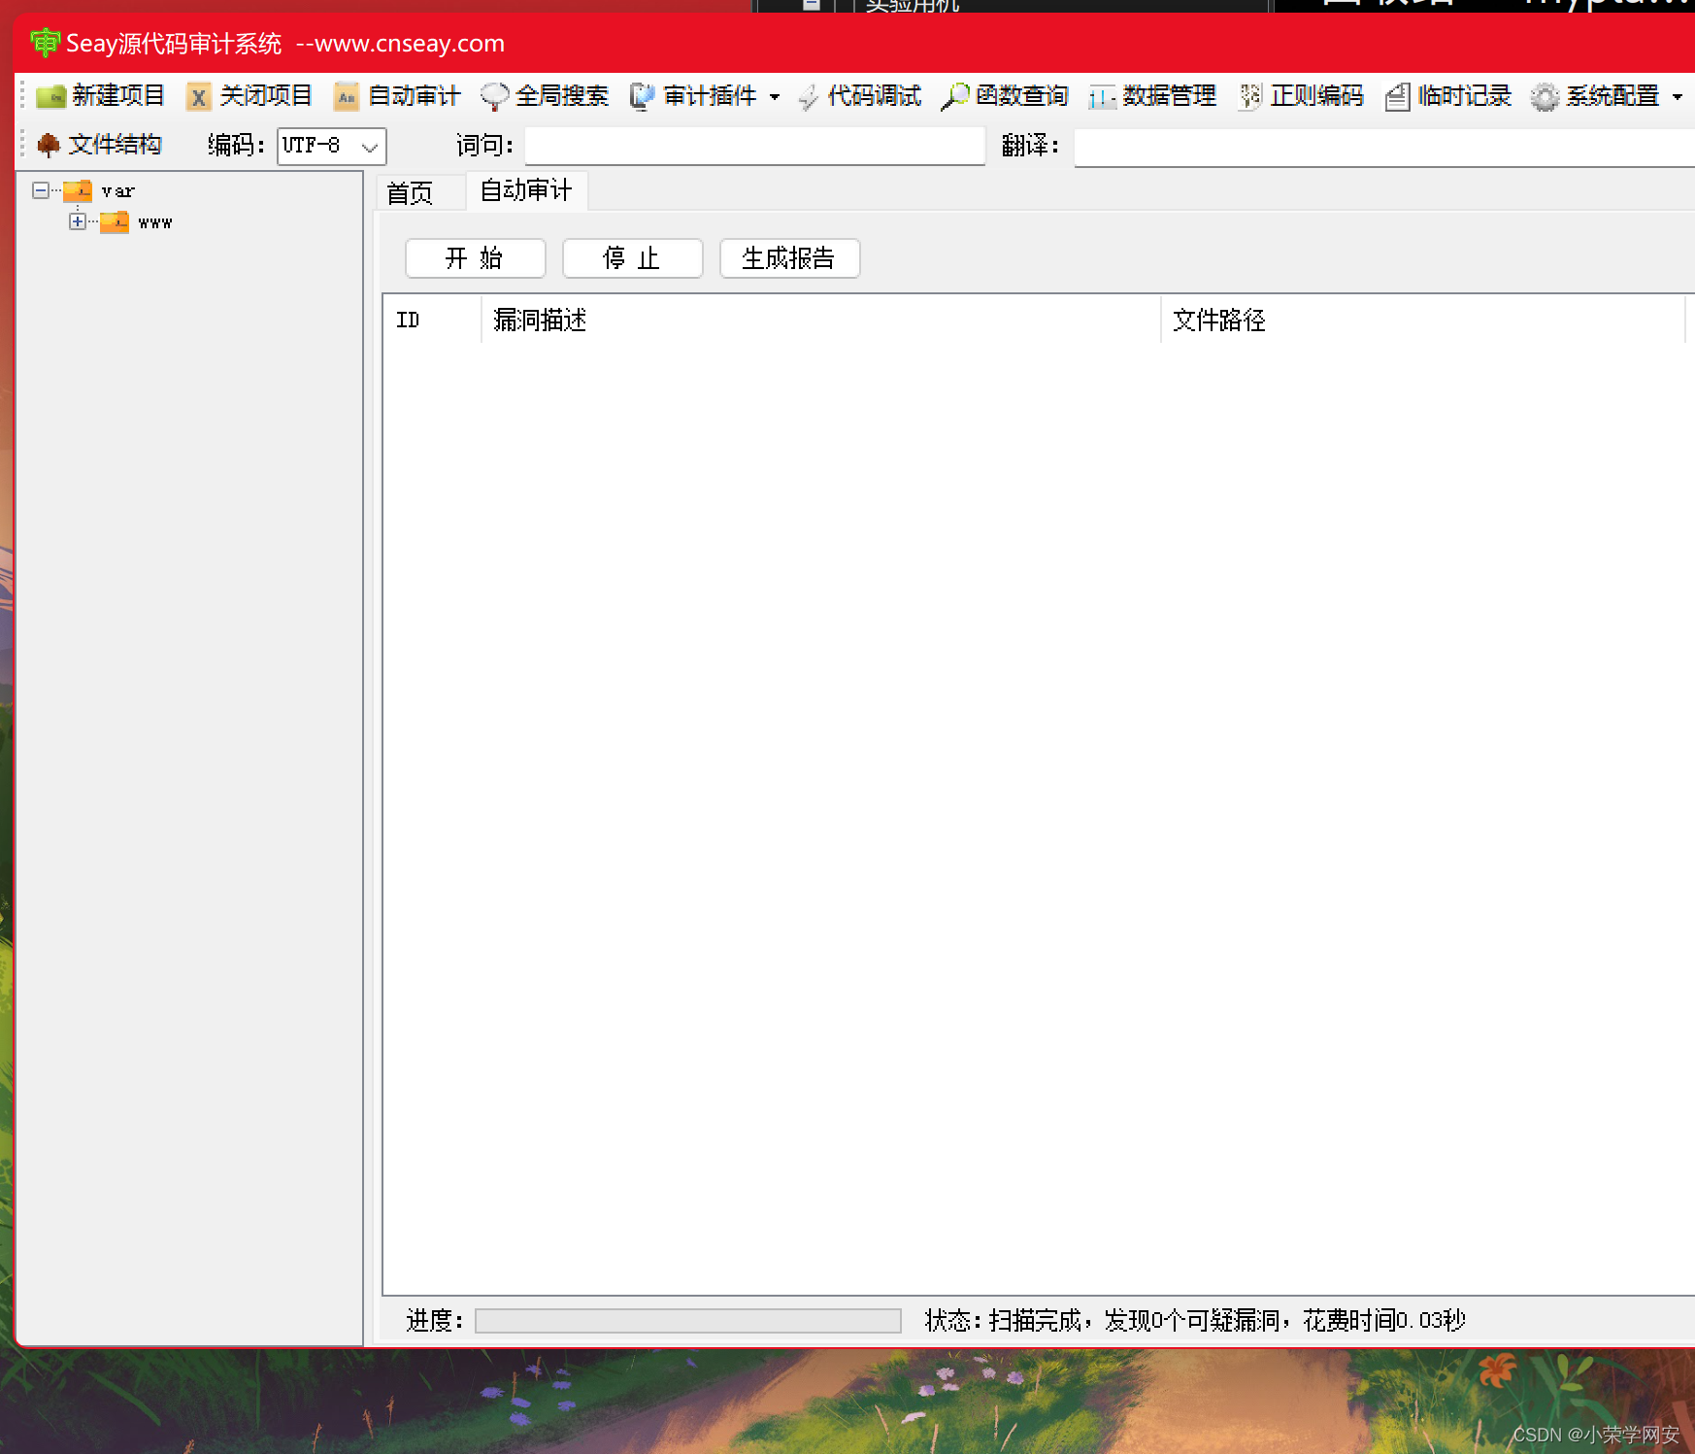Switch to the 首页 tab
Screen dimensions: 1695x1454
click(x=410, y=193)
